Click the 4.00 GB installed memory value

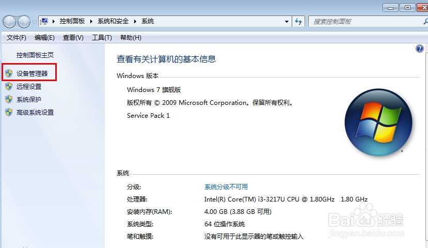coord(237,212)
